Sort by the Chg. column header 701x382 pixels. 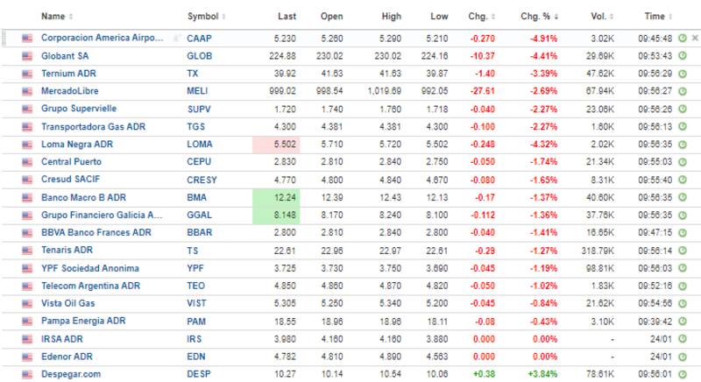[481, 16]
